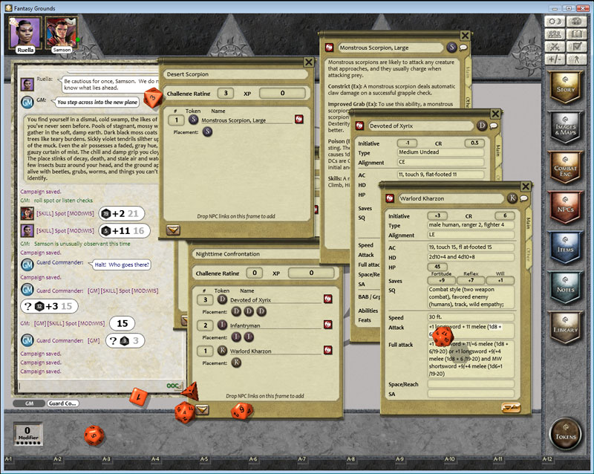Click the +/- modifiers icon in the top-right toolbar
This screenshot has height=474, width=594.
pyautogui.click(x=555, y=59)
